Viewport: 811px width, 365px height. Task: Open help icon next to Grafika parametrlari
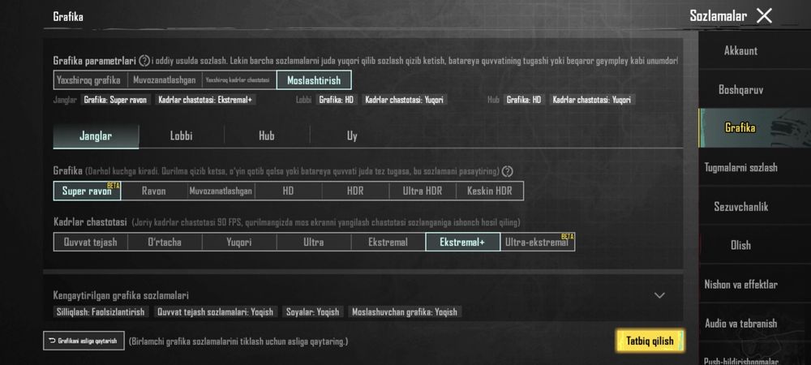pos(144,61)
